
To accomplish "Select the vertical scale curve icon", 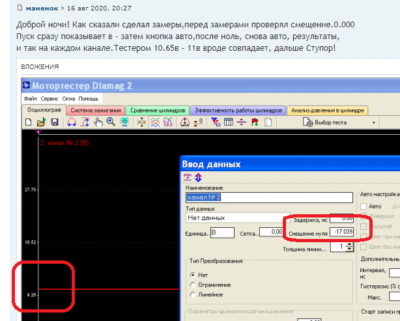I will (85, 122).
